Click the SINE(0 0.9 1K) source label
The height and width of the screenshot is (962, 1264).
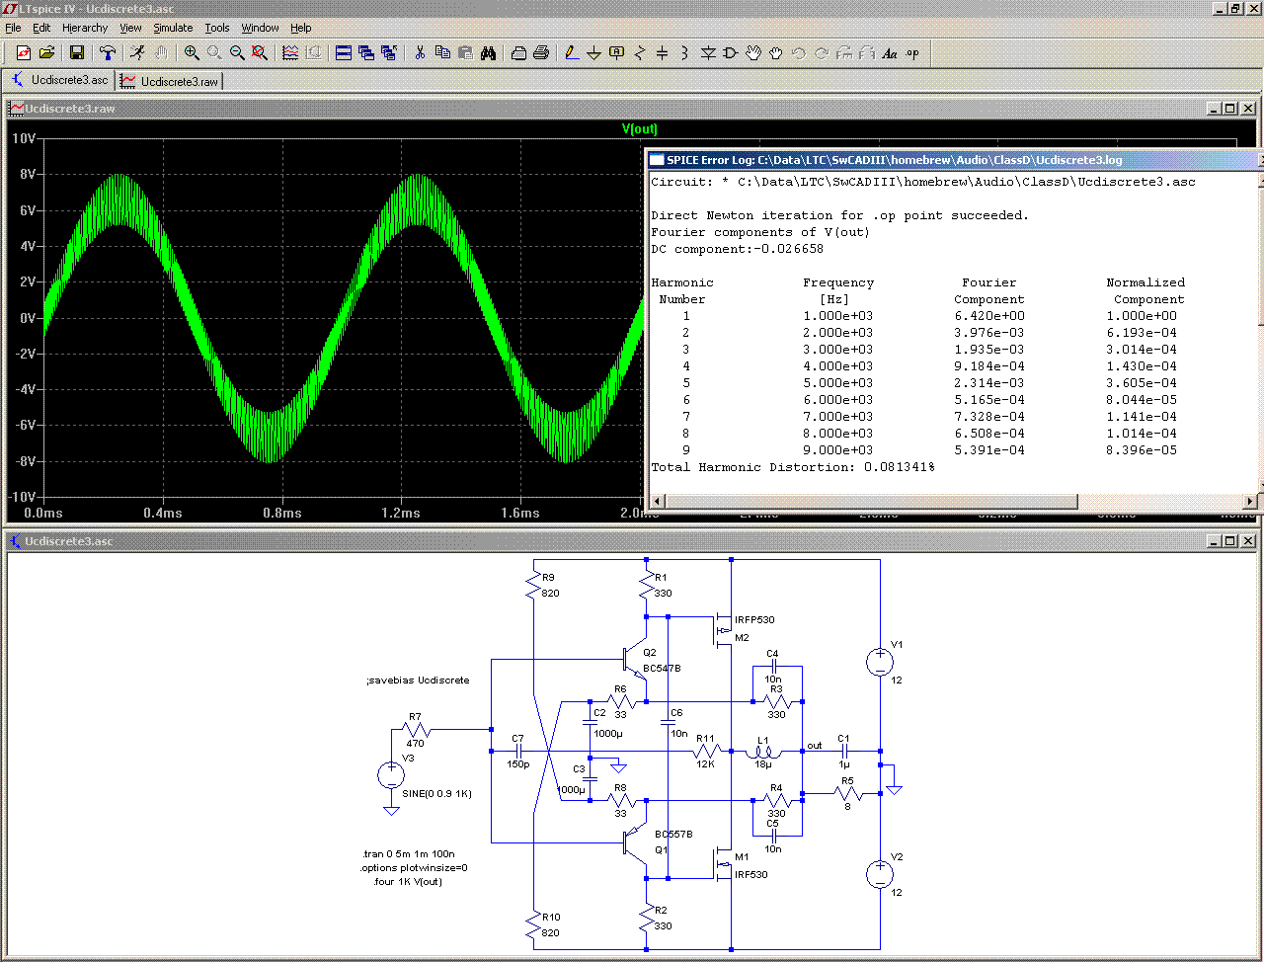click(436, 794)
